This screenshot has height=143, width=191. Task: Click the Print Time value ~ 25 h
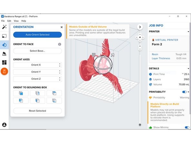186,74
